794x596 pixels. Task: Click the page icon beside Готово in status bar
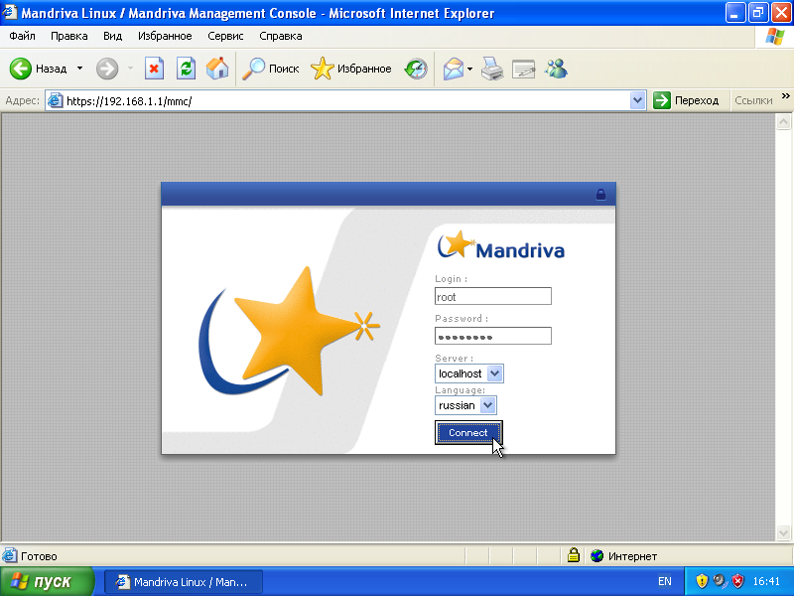[9, 555]
